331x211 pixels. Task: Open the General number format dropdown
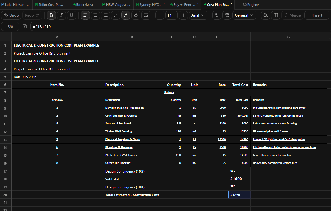tap(244, 15)
